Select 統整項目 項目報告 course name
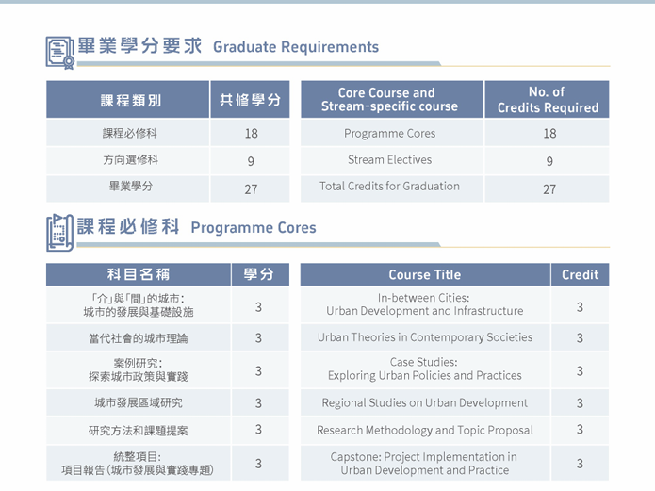Screen dimensions: 655x491 tap(139, 464)
